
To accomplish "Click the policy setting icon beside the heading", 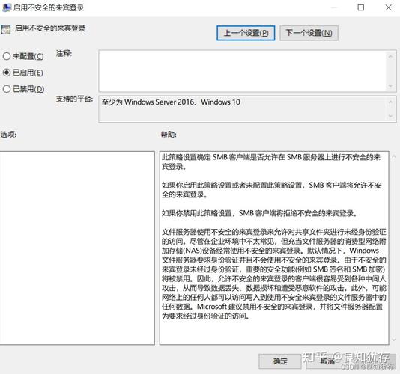I will (x=5, y=29).
